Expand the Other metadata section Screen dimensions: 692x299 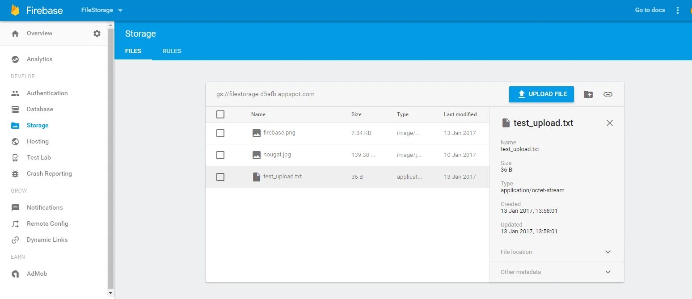click(557, 272)
